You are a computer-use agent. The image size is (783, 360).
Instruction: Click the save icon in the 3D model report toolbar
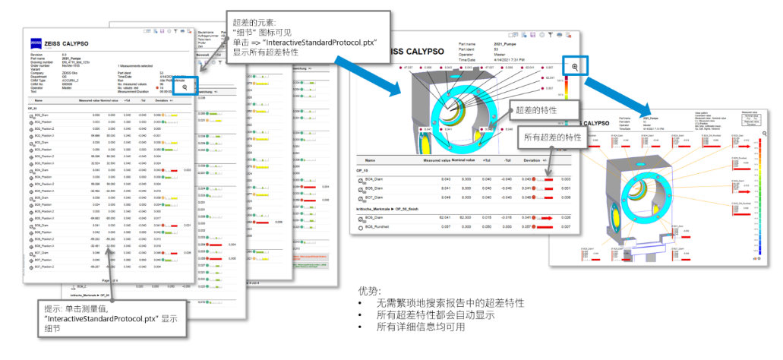coord(533,34)
